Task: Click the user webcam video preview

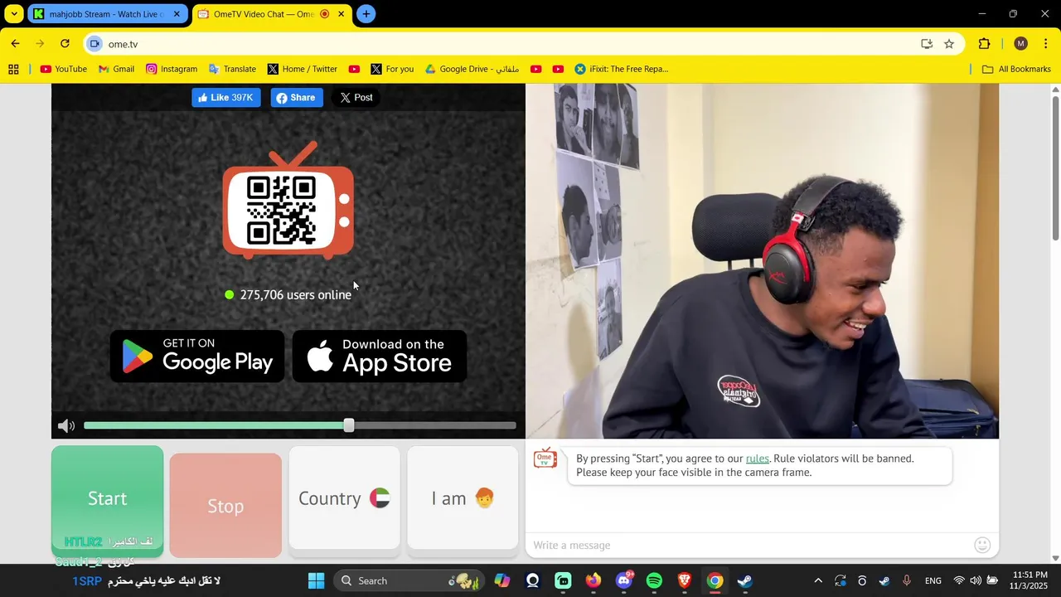Action: point(763,261)
